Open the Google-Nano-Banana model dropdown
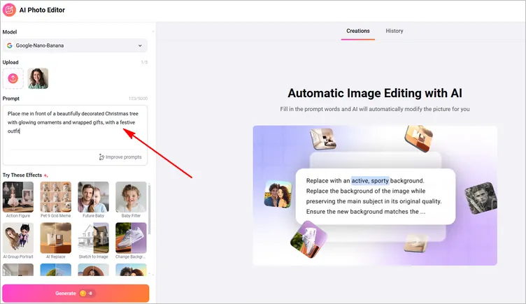This screenshot has height=304, width=526. (75, 45)
